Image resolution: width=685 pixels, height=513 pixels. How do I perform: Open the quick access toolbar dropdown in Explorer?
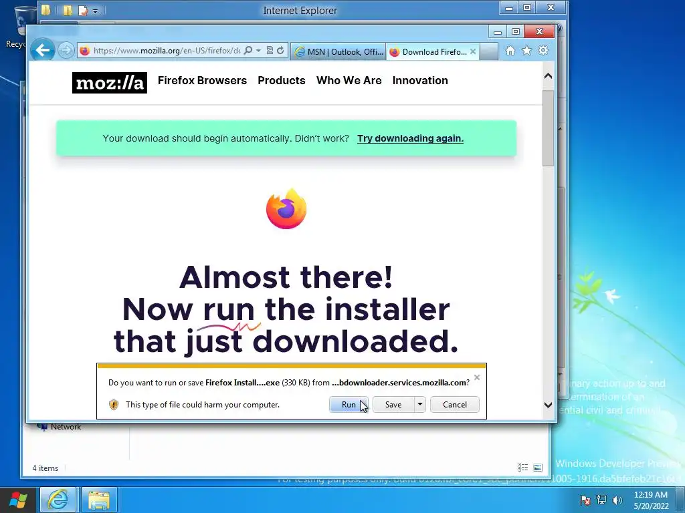tap(95, 11)
